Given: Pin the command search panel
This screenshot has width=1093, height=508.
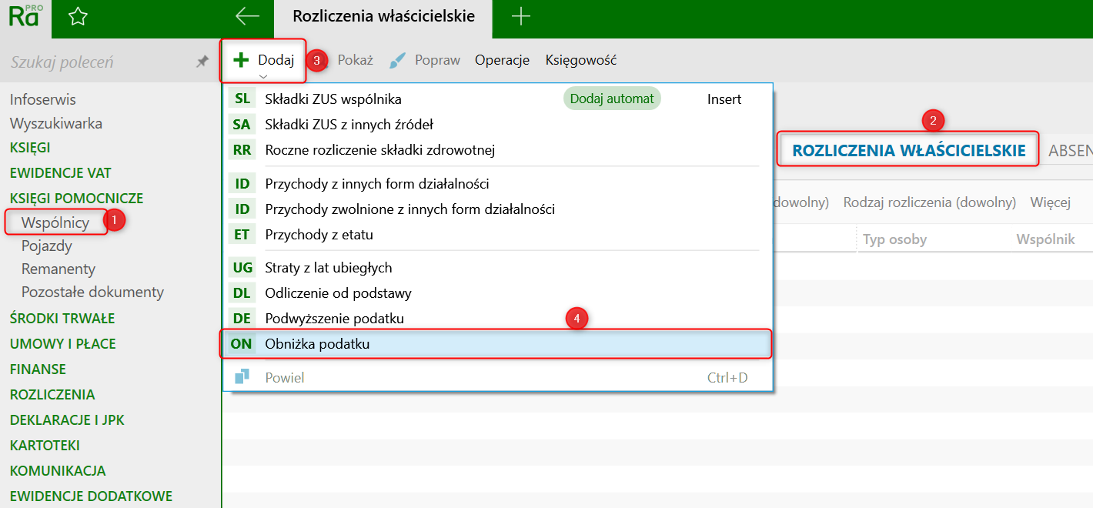Looking at the screenshot, I should [202, 62].
